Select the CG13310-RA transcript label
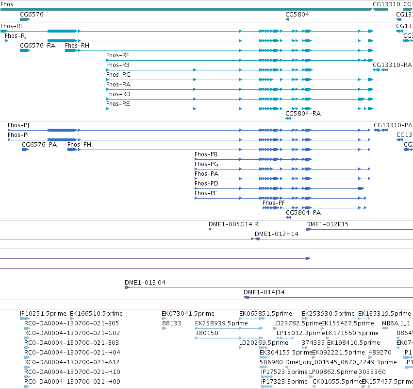This screenshot has width=413, height=389. (392, 65)
